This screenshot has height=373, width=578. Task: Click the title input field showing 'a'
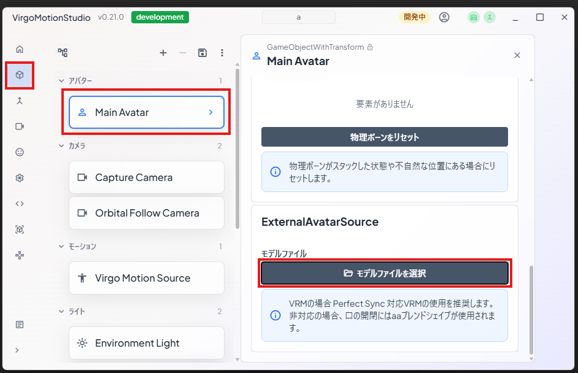299,17
